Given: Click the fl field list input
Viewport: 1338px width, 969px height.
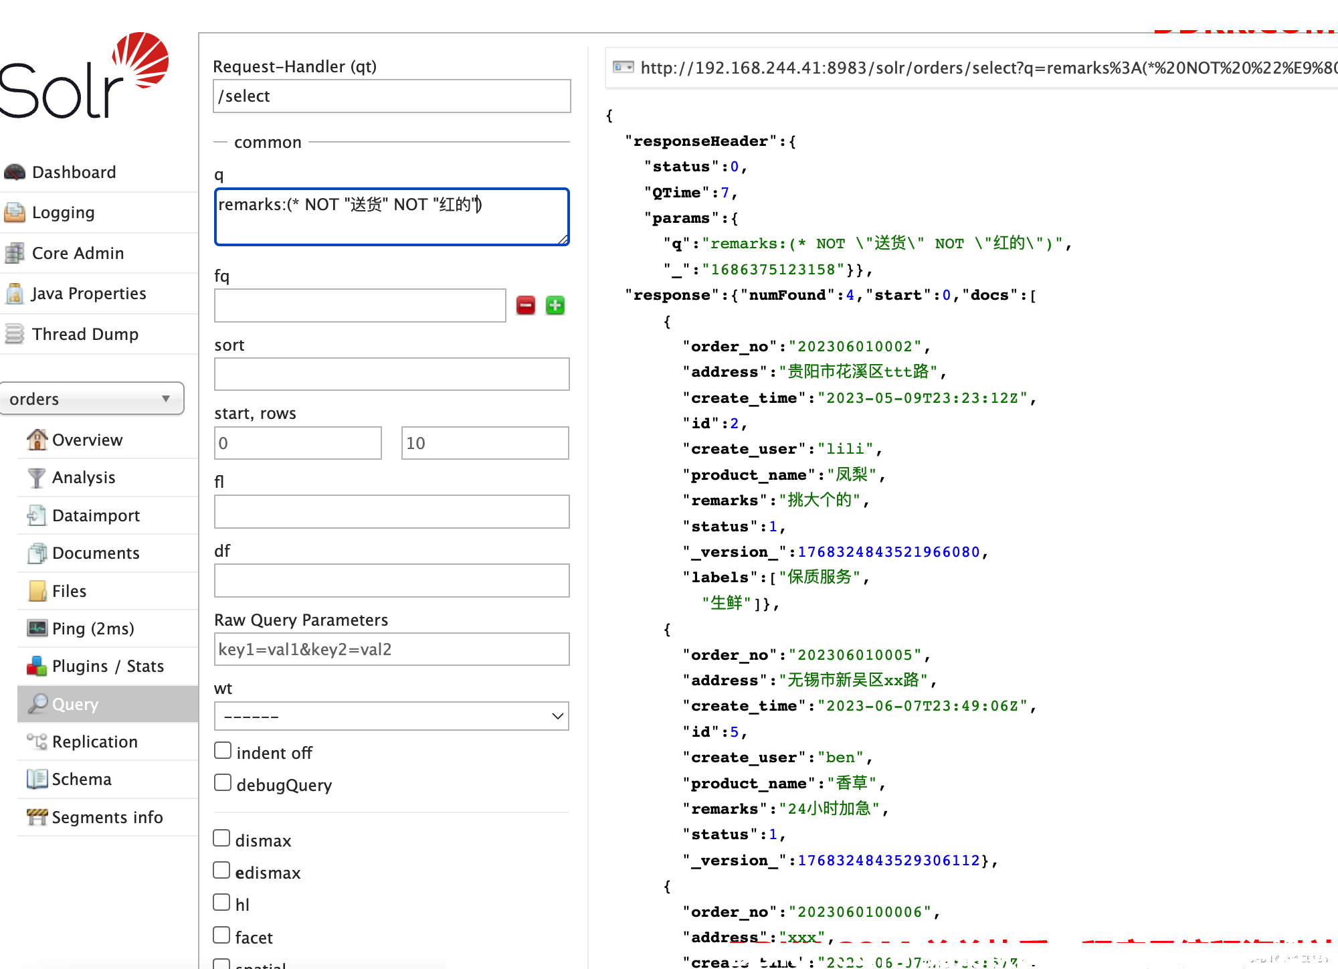Looking at the screenshot, I should [392, 512].
